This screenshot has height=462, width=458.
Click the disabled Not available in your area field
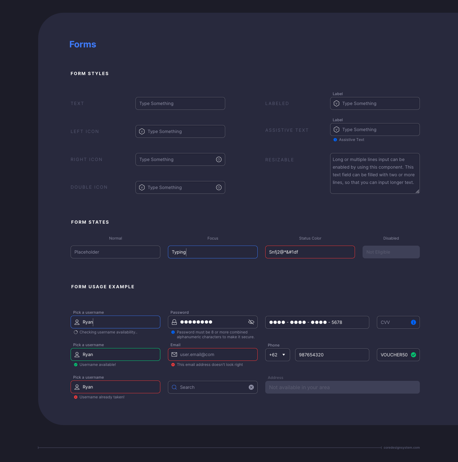[343, 387]
